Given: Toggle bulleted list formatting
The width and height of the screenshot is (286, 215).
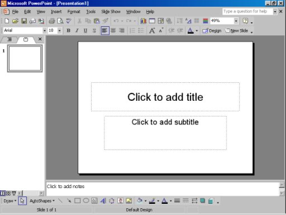Looking at the screenshot, I should tap(141, 31).
